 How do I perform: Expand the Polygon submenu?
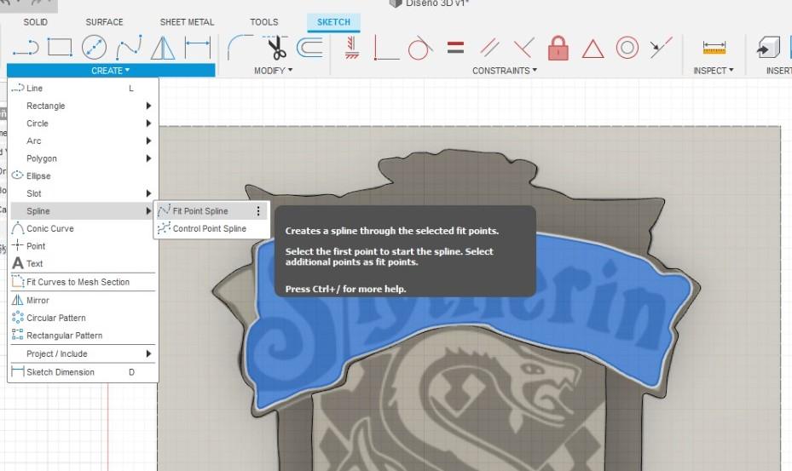[83, 158]
